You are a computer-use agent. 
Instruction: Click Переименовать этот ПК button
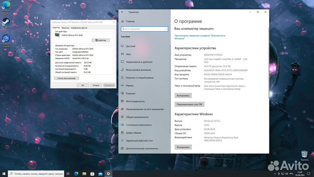coord(189,104)
